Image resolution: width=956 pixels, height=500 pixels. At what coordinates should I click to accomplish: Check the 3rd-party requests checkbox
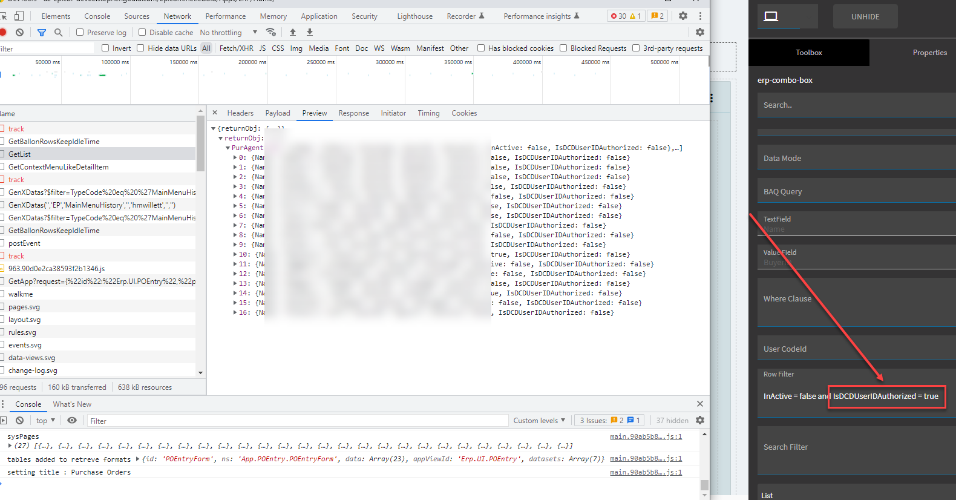(x=636, y=48)
